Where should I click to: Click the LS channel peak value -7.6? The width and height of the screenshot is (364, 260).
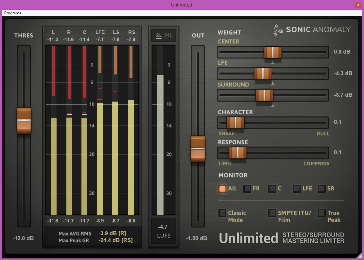pyautogui.click(x=115, y=40)
